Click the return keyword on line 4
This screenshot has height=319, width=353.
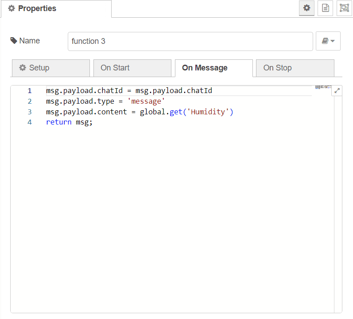58,122
